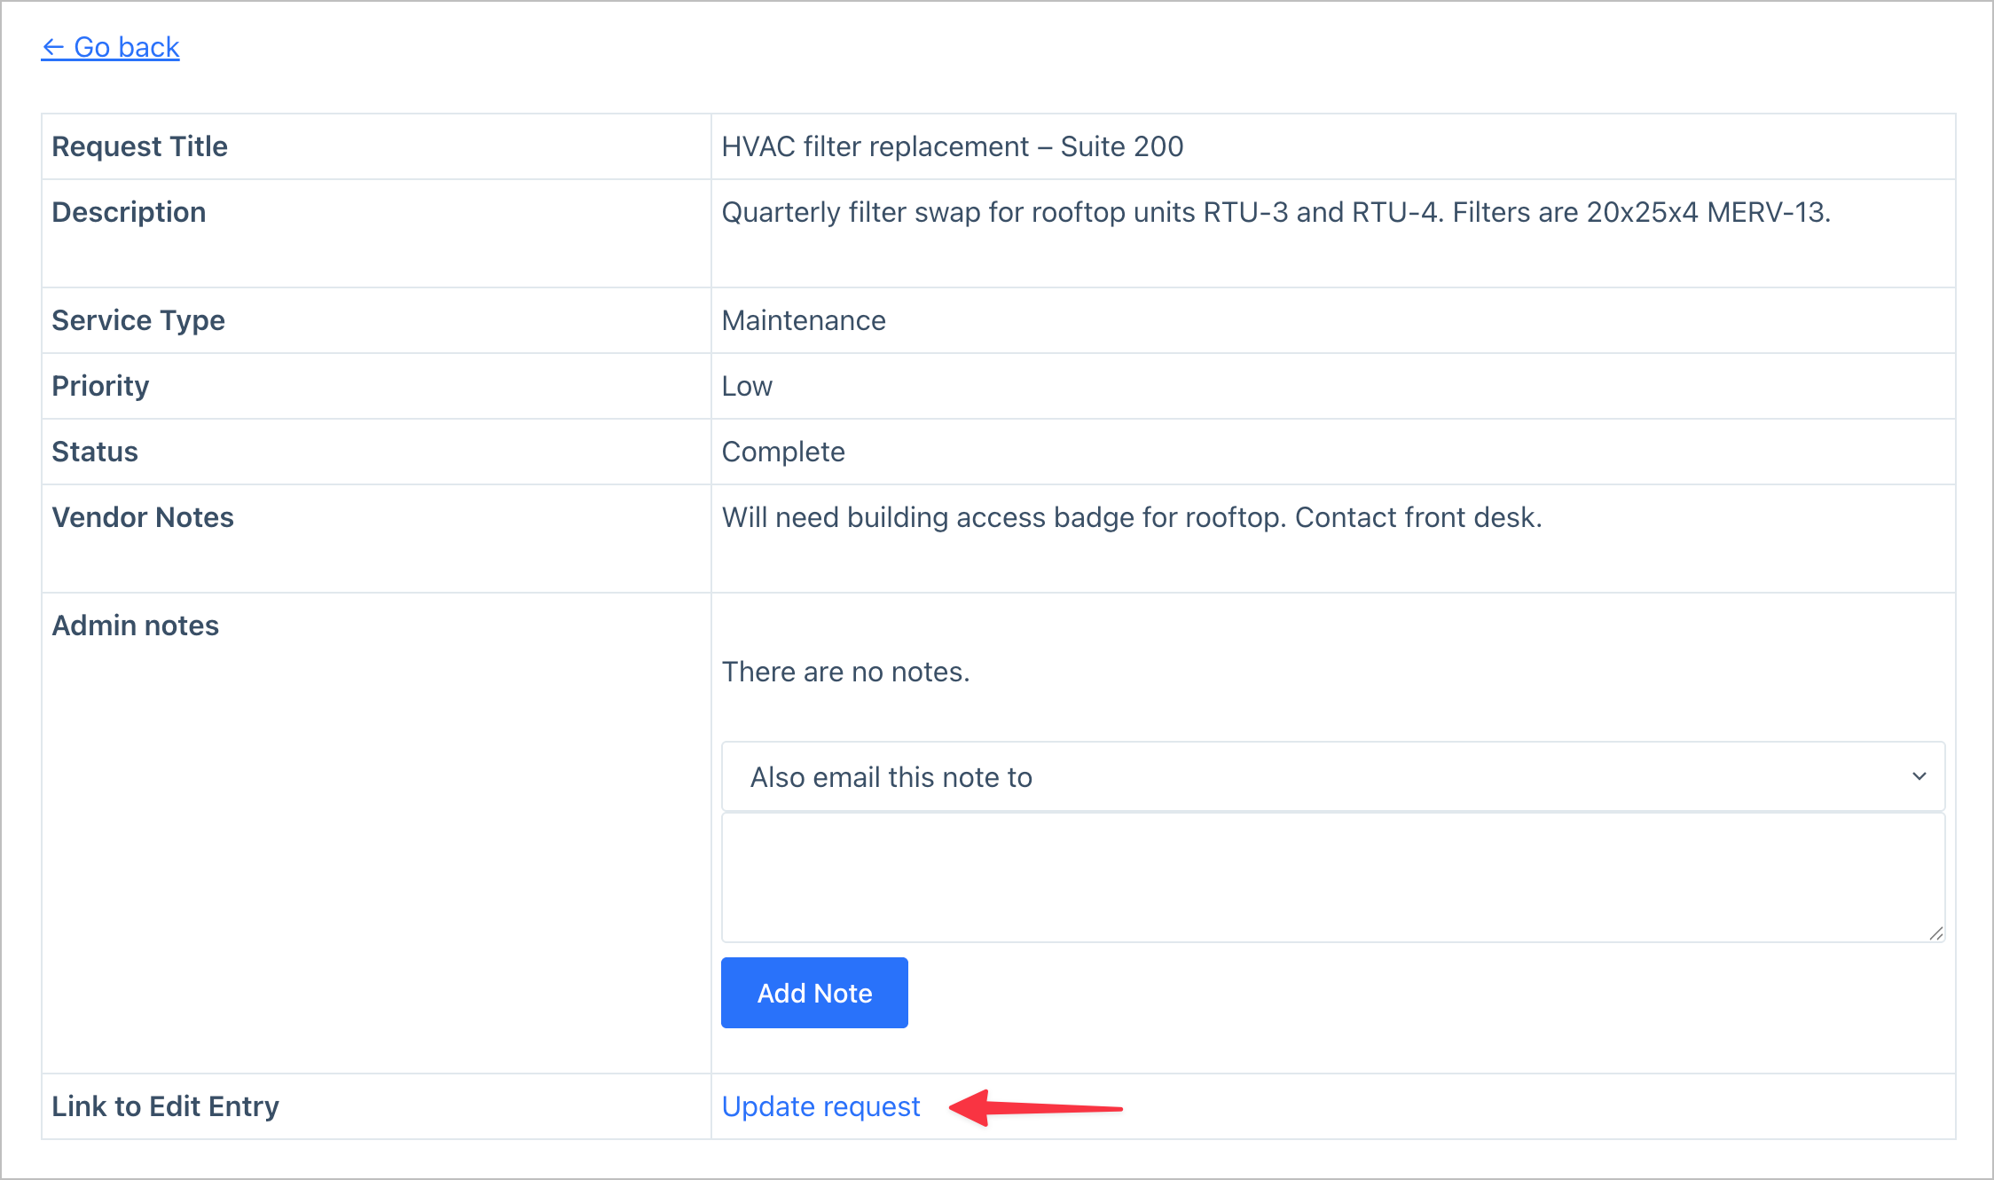The width and height of the screenshot is (1994, 1180).
Task: Click the building access badge vendor note
Action: (x=1132, y=517)
